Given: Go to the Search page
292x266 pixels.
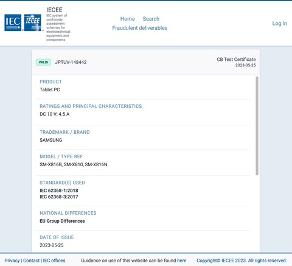Looking at the screenshot, I should (151, 19).
